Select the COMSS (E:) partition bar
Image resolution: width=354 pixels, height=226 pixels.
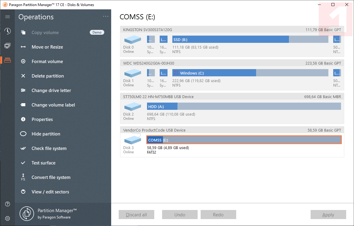pos(244,140)
